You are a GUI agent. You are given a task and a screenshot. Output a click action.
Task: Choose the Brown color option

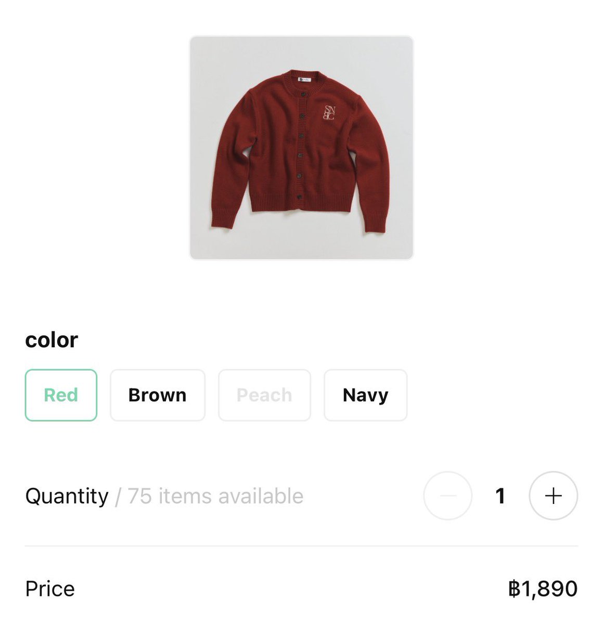(x=158, y=395)
